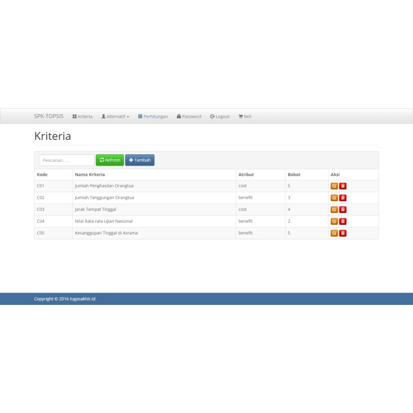Open the Kriteria menu item
The height and width of the screenshot is (413, 413).
(x=82, y=116)
